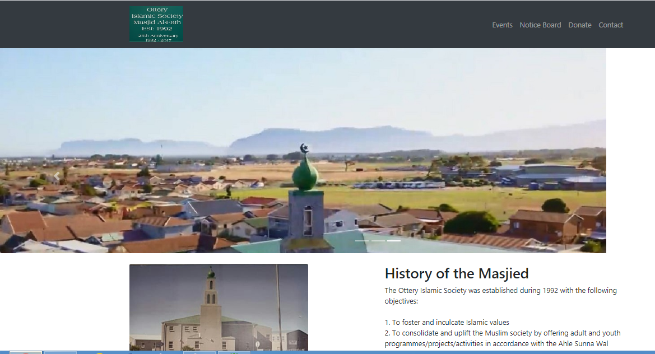The width and height of the screenshot is (655, 354).
Task: Select the third carousel slide indicator
Action: point(394,241)
